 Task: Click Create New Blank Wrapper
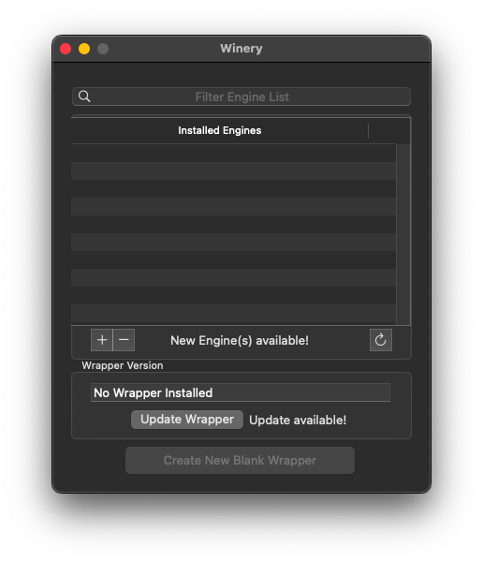click(240, 460)
